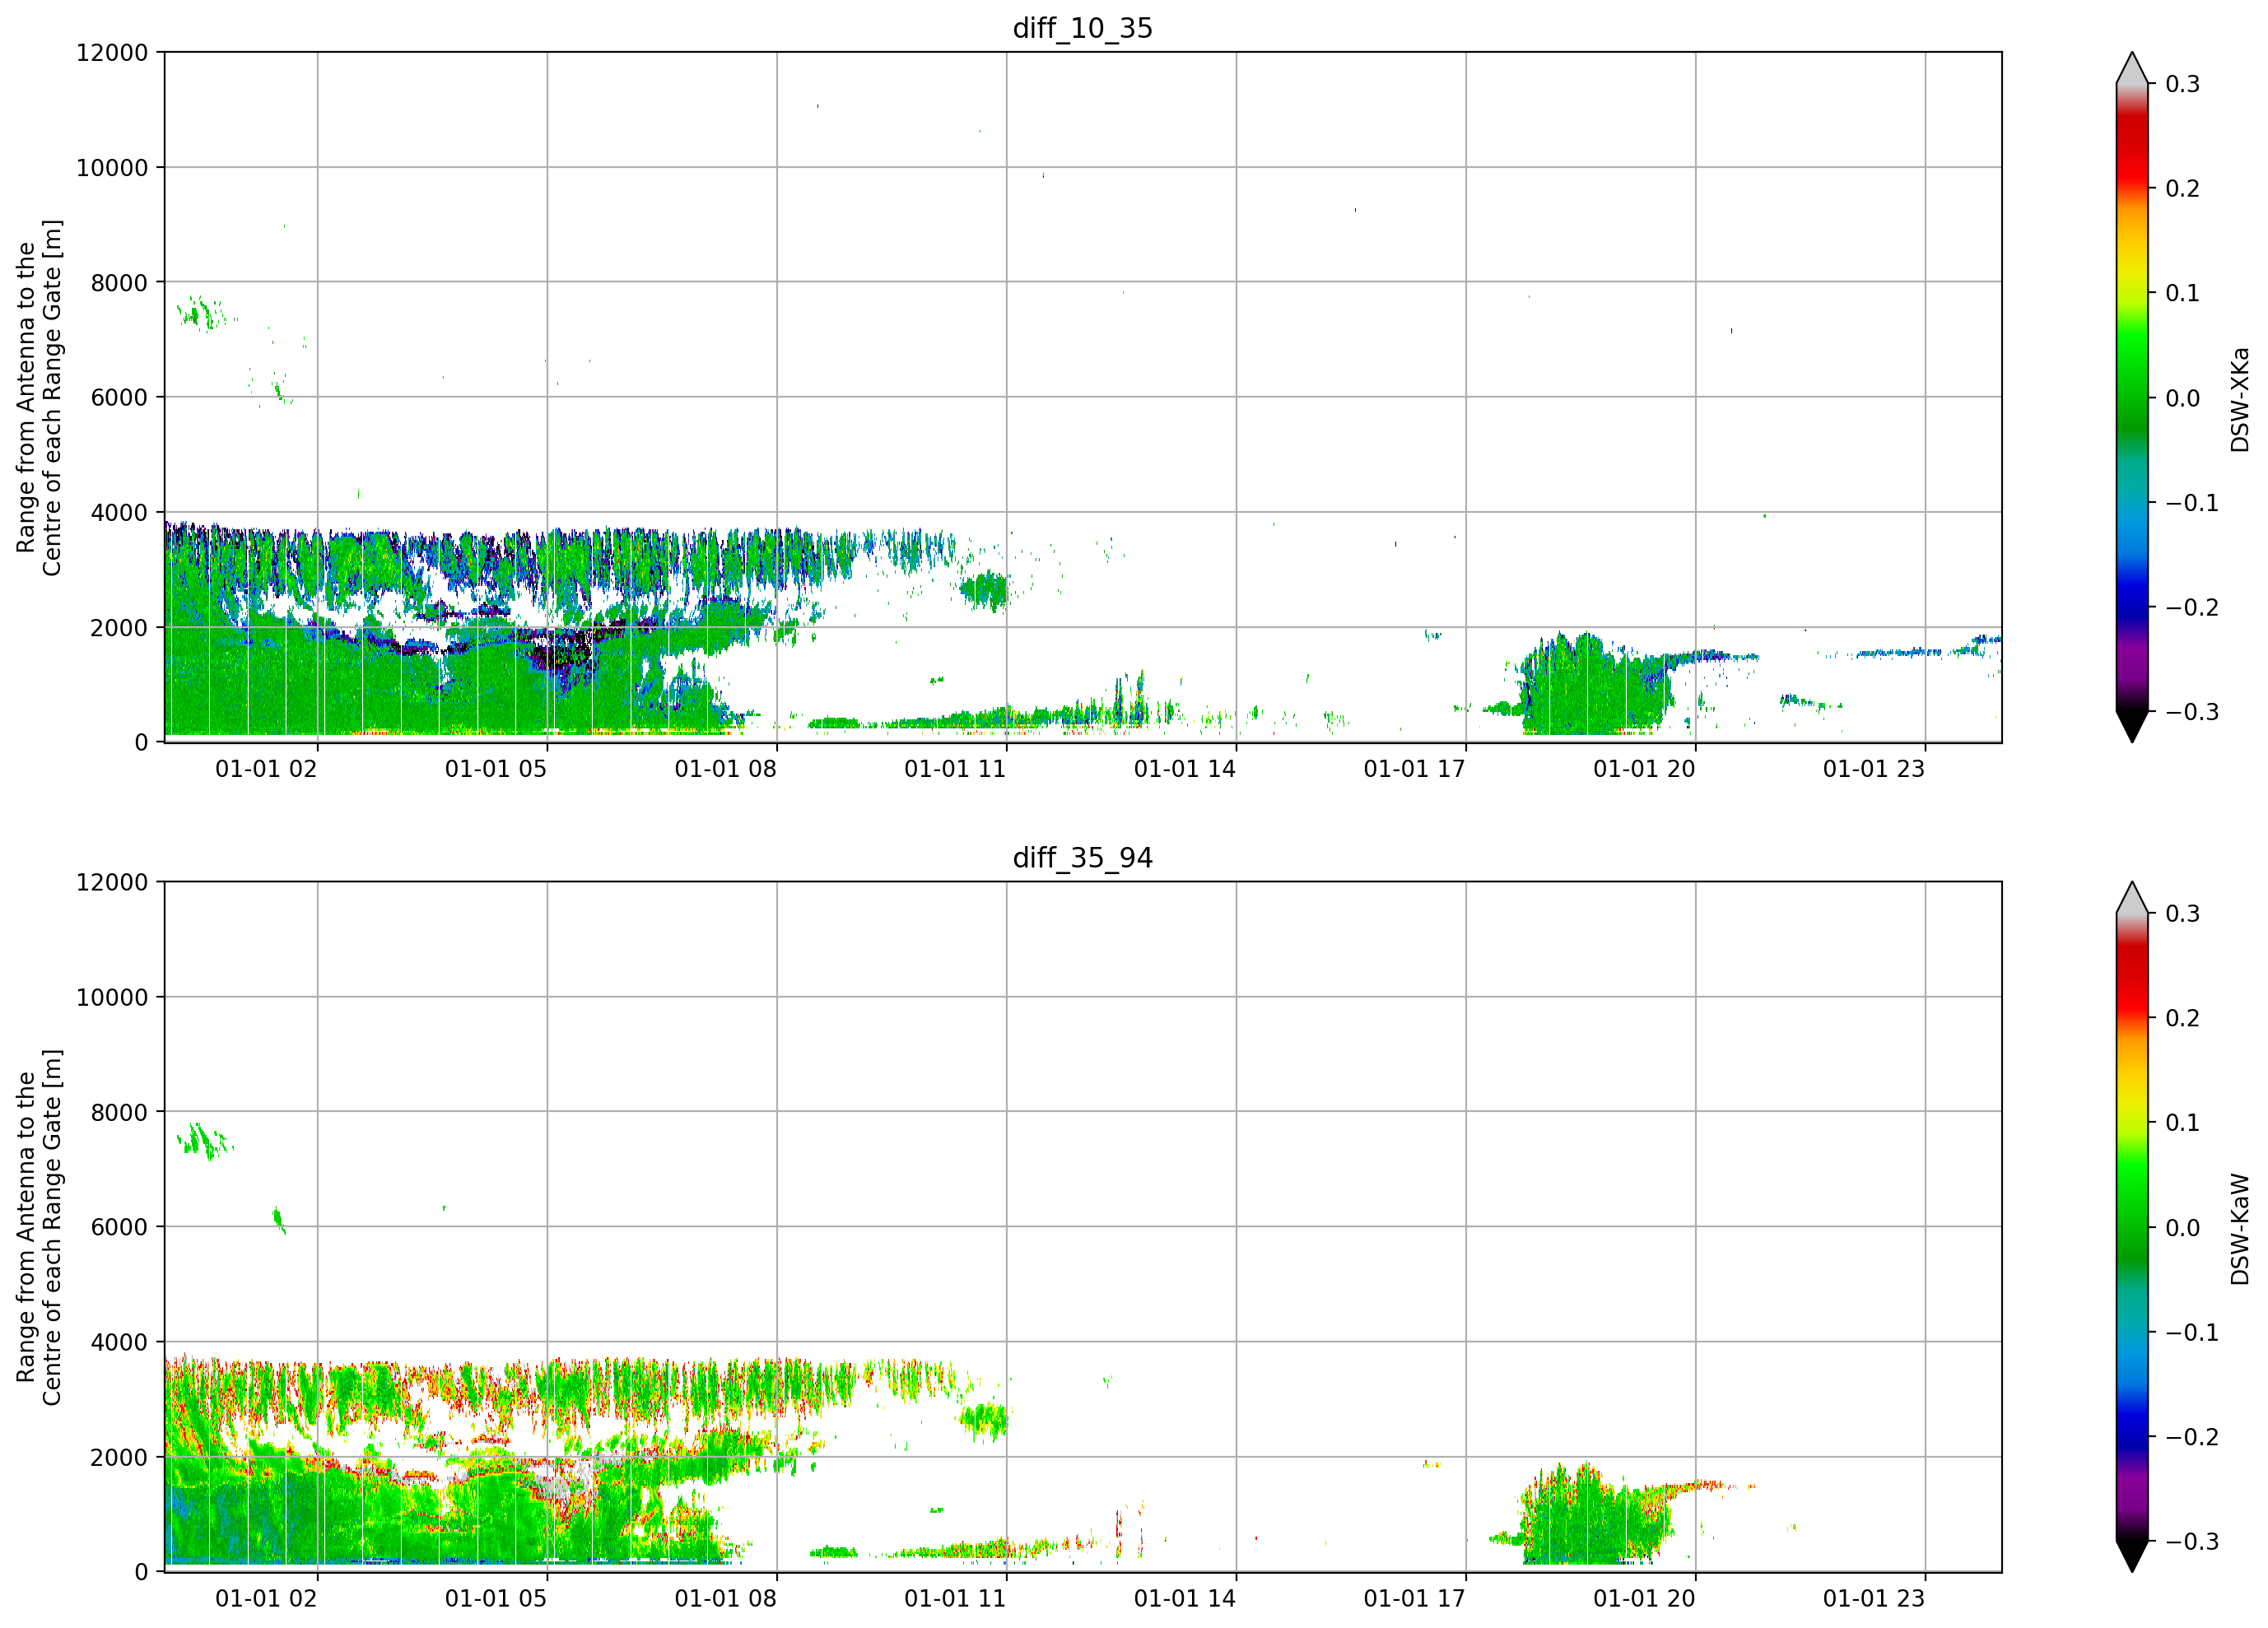Select "01-01 02" tick label under diff_10_35 plot
The height and width of the screenshot is (1628, 2268).
coord(266,769)
